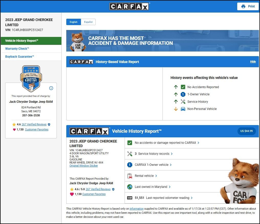The width and height of the screenshot is (260, 224).
Task: Click the wrench service history records icon
Action: tap(130, 154)
